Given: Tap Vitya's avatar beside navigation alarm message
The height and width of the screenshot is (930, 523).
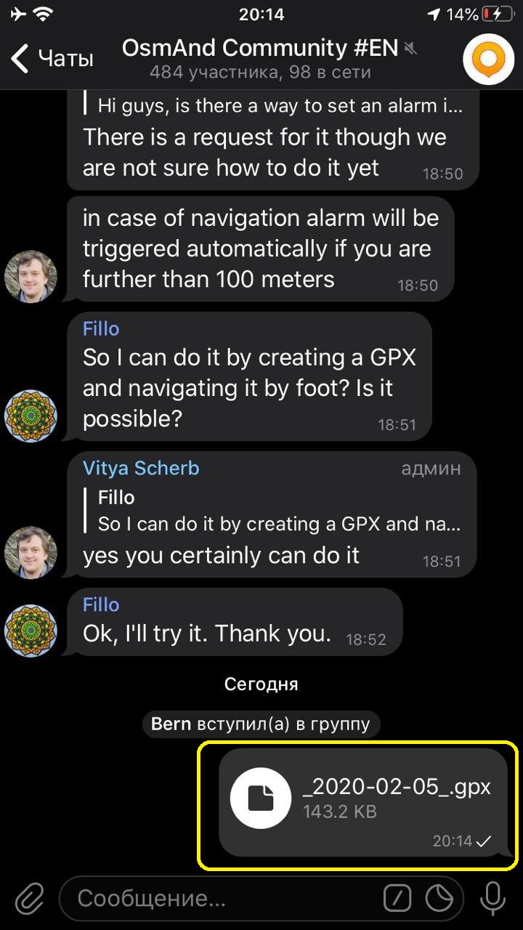Looking at the screenshot, I should point(31,276).
